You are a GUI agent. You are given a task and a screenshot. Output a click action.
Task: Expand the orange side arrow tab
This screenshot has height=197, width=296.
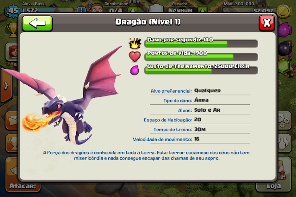6,86
